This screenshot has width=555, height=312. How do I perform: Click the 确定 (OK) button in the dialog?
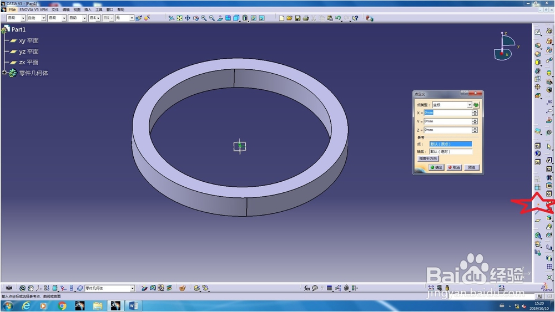436,167
